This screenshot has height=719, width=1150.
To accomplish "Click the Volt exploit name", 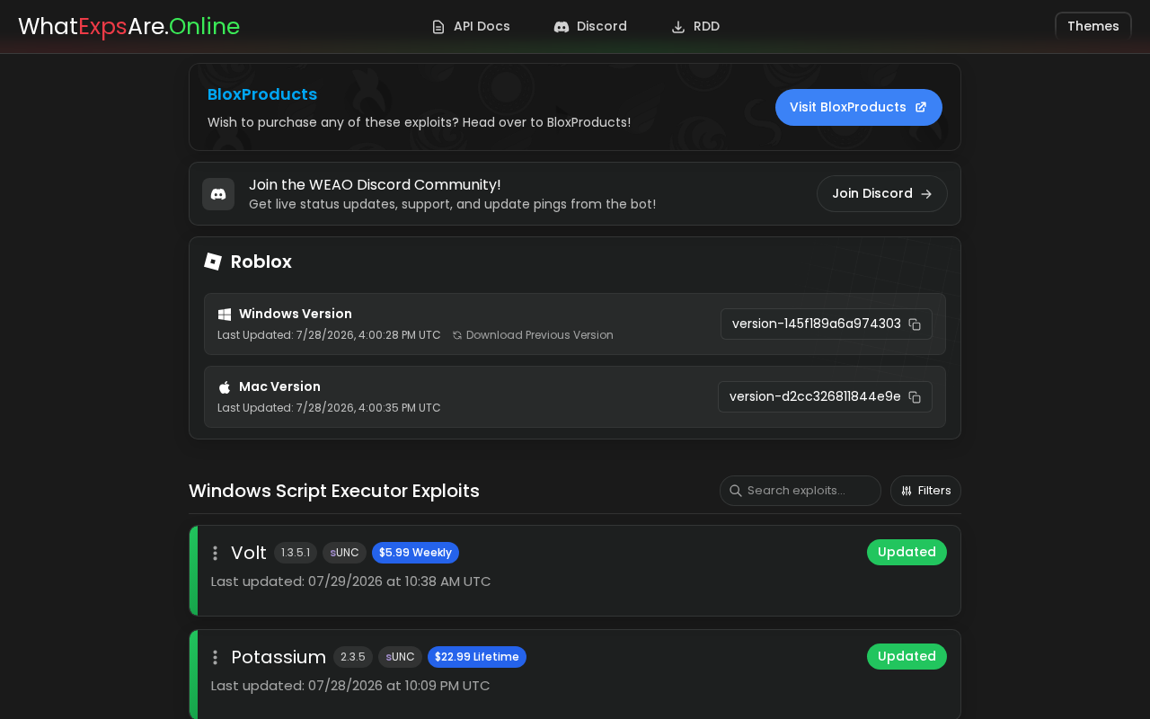I will 249,553.
